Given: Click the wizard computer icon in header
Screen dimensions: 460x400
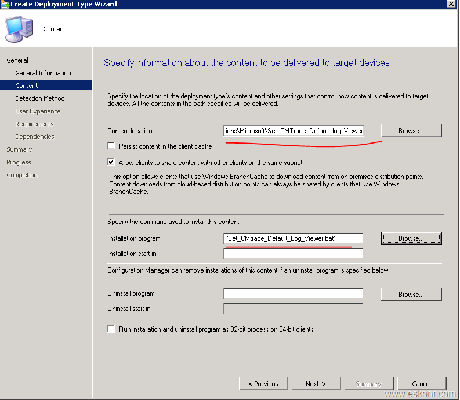Looking at the screenshot, I should (x=19, y=28).
